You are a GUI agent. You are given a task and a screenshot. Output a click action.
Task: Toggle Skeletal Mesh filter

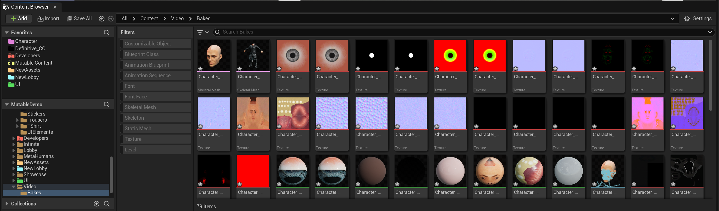pos(156,107)
